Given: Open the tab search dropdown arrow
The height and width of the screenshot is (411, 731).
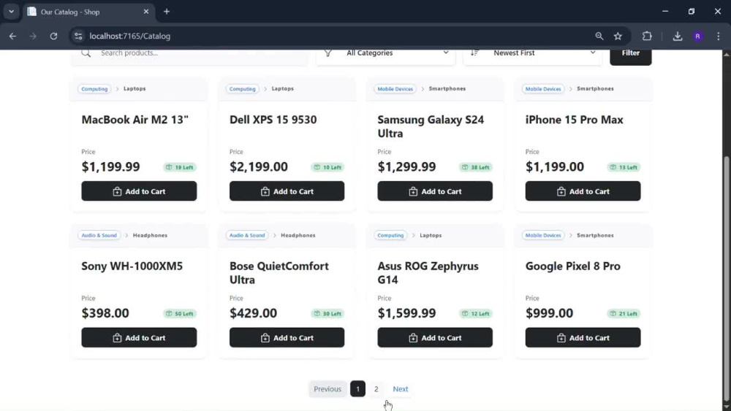Looking at the screenshot, I should [11, 12].
